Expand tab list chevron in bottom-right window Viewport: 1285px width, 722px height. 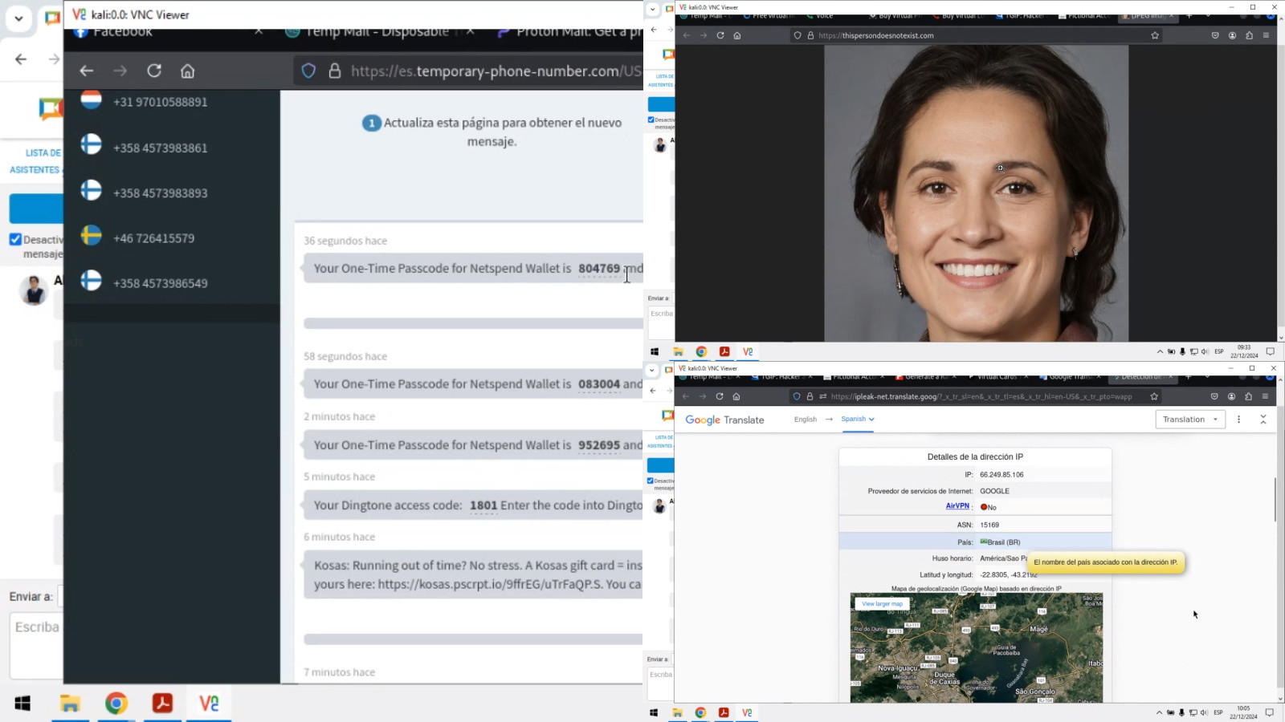click(652, 370)
